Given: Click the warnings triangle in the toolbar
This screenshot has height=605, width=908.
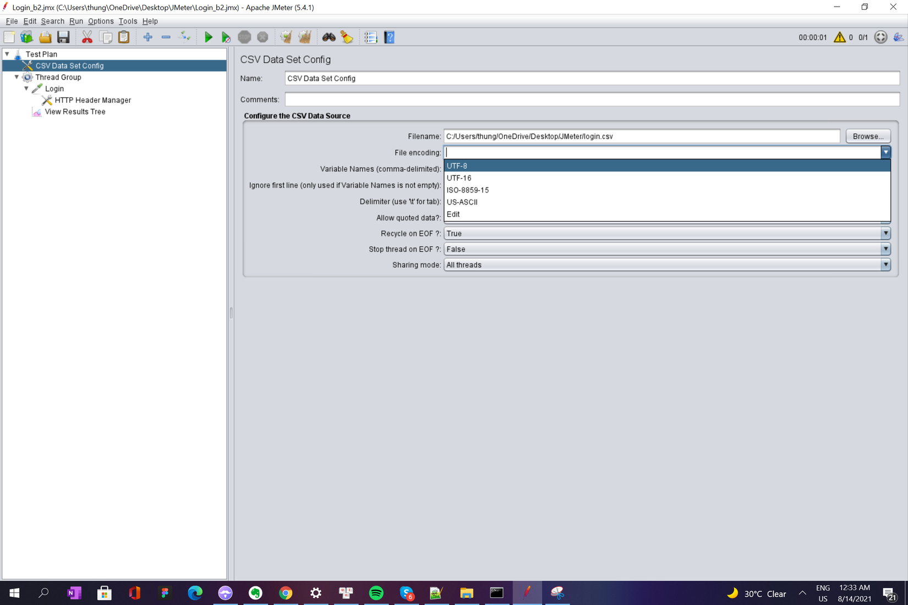Looking at the screenshot, I should pos(839,37).
